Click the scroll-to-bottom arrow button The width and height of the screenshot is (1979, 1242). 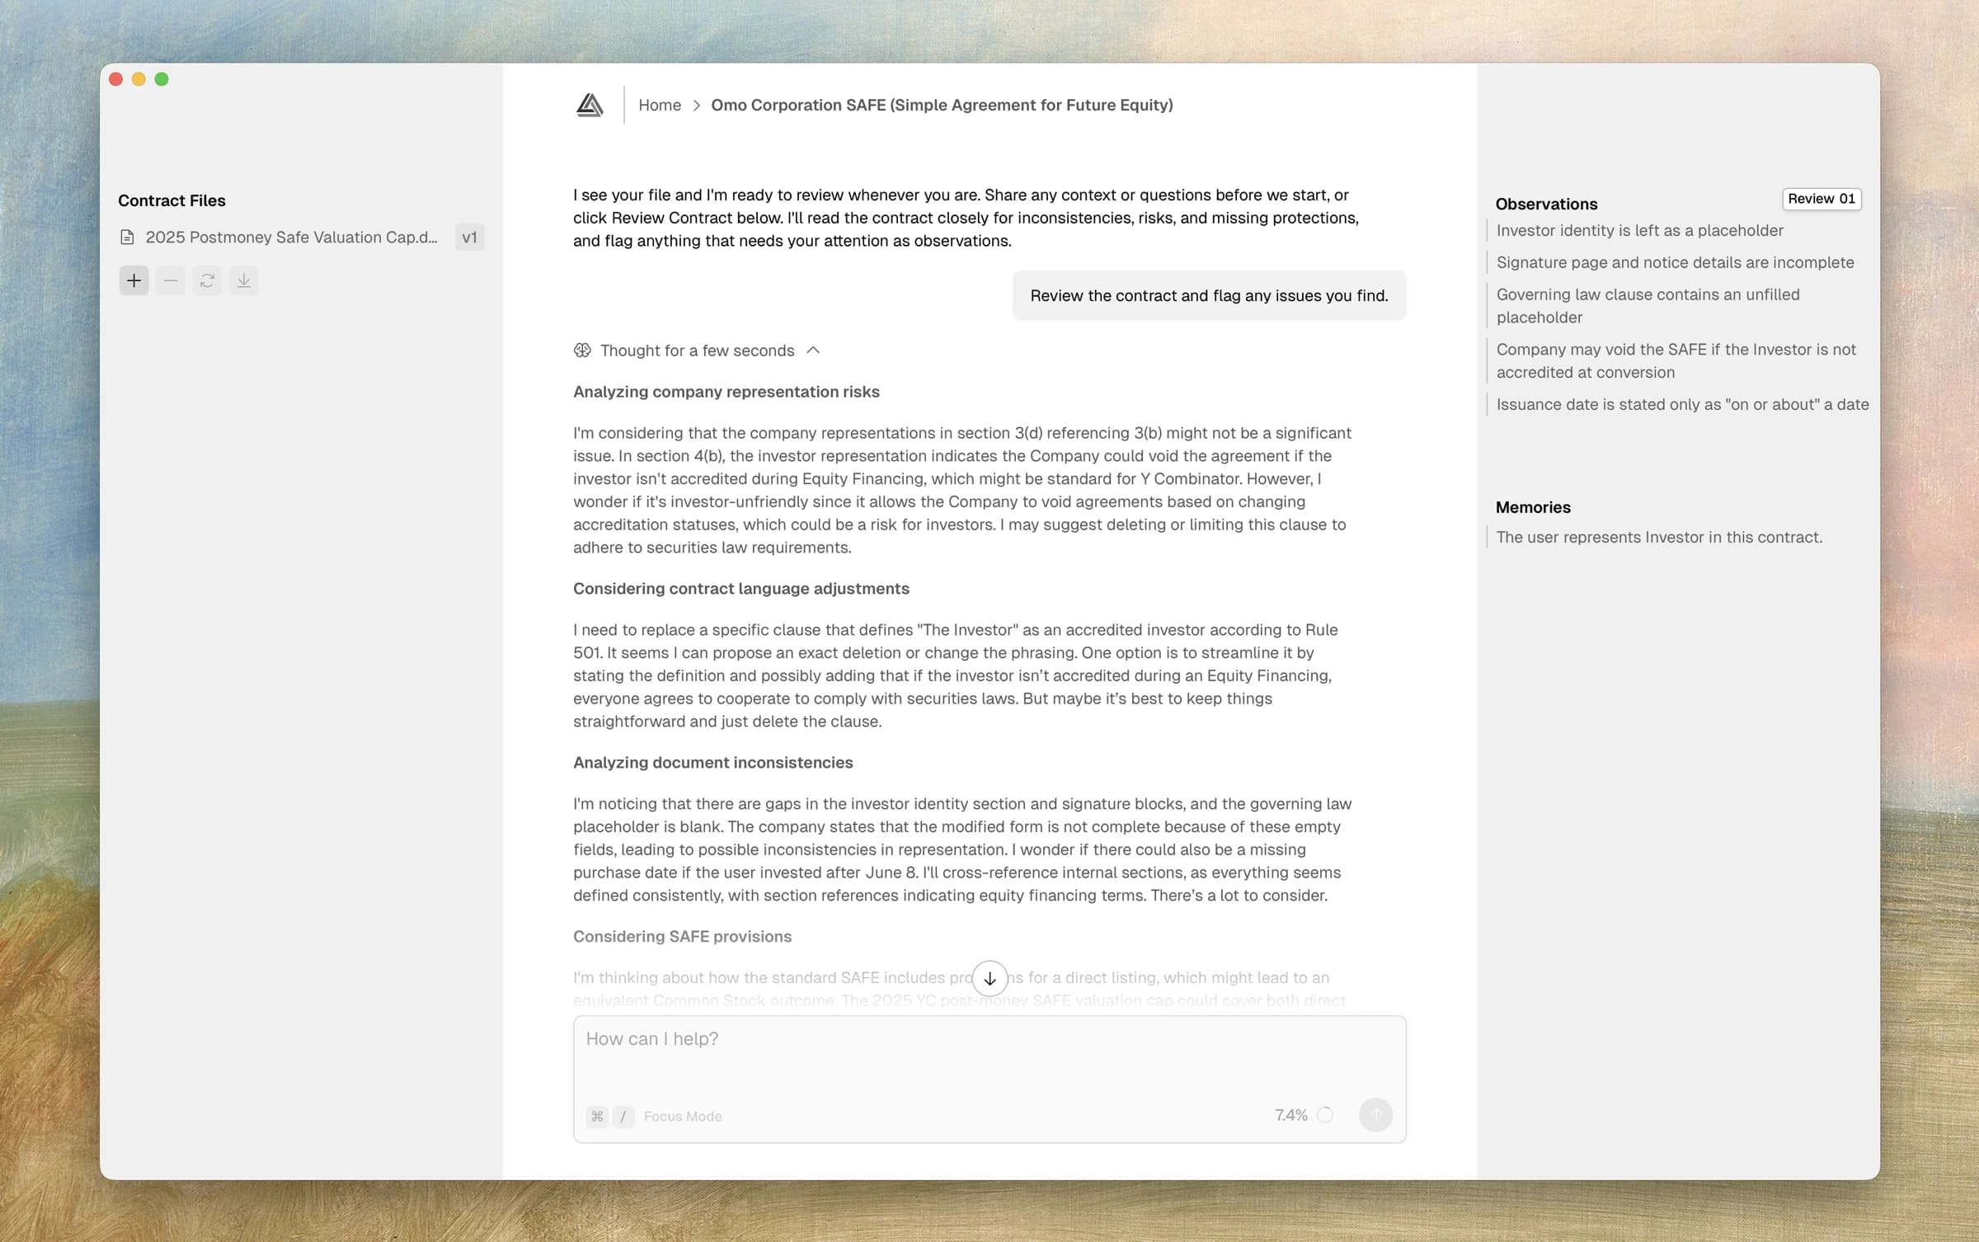[x=989, y=979]
